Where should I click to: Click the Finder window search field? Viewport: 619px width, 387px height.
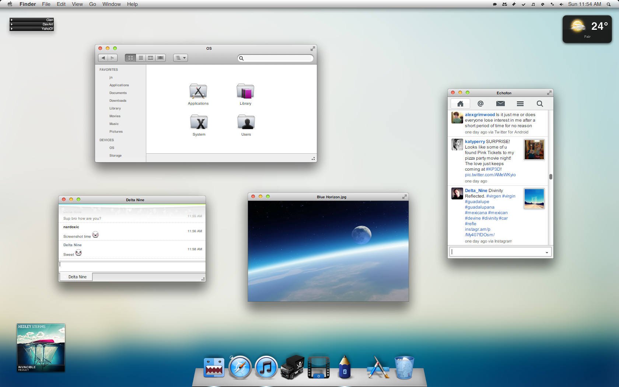click(x=276, y=58)
